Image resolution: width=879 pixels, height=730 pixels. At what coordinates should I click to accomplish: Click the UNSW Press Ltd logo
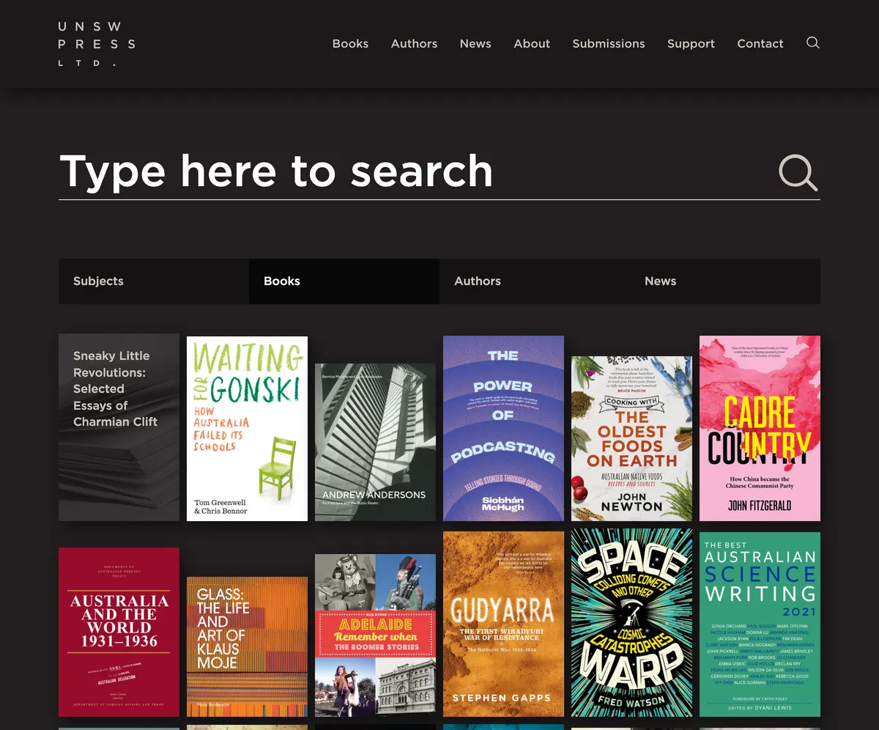[97, 44]
